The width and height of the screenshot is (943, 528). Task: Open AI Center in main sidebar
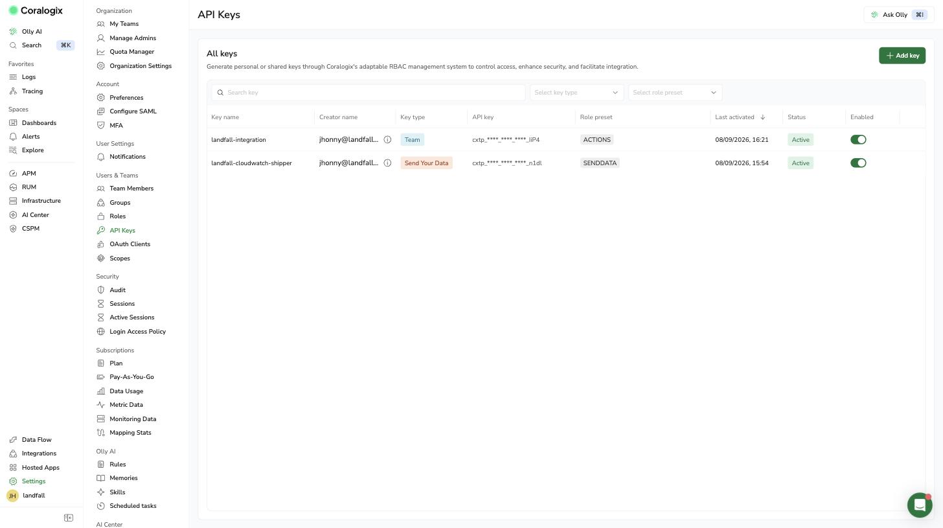tap(29, 215)
